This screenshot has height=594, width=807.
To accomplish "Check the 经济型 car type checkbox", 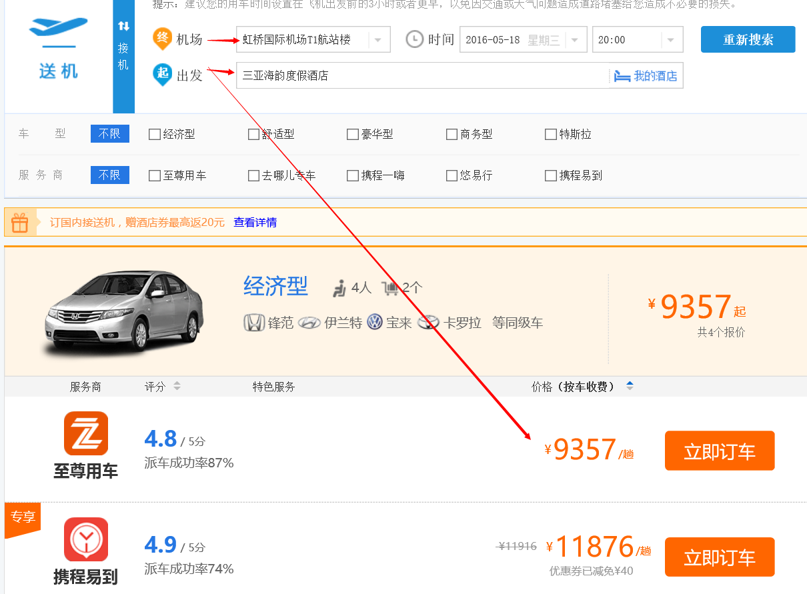I will [155, 135].
